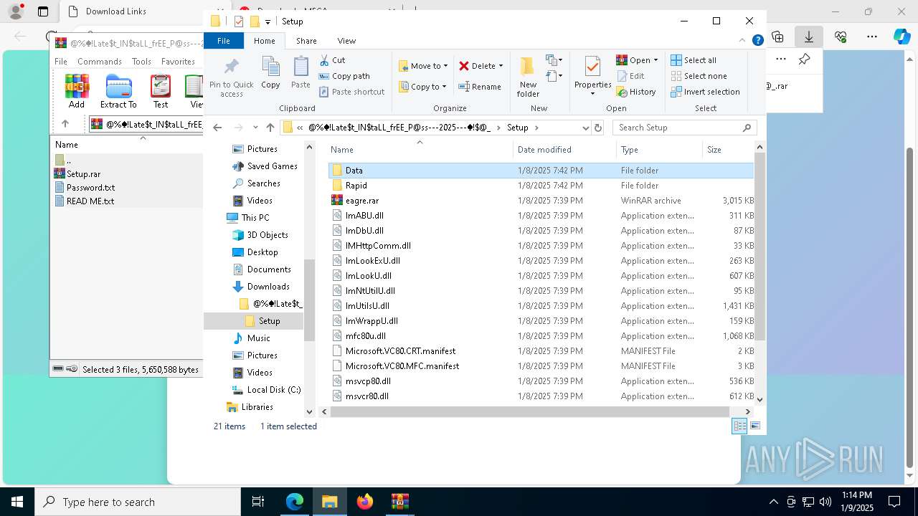
Task: Switch to details view layout
Action: click(x=739, y=426)
